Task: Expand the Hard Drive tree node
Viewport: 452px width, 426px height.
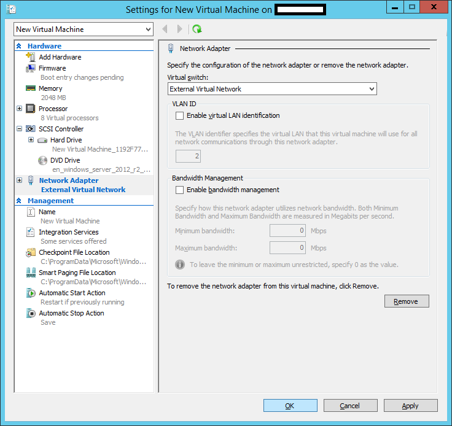Action: 31,140
